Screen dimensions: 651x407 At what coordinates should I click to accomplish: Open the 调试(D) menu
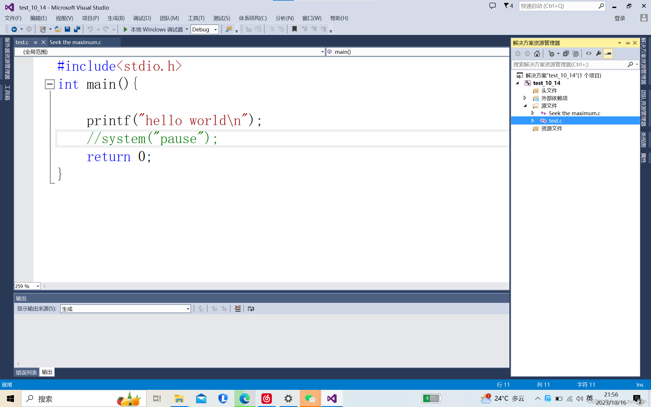tap(142, 18)
